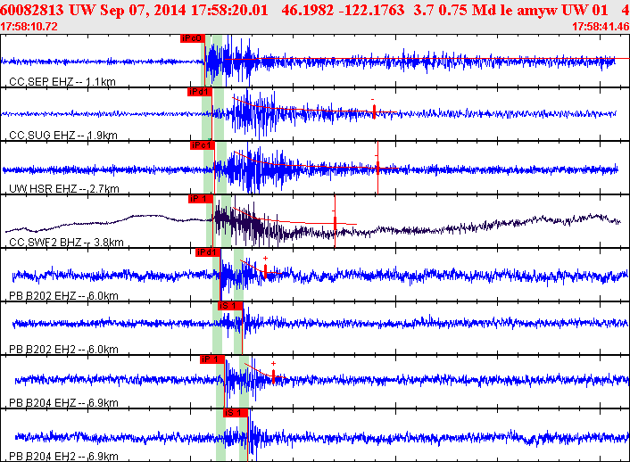Click the "UW.HSR EHZ -- 2.7km" station label
Image resolution: width=630 pixels, height=462 pixels.
point(64,189)
